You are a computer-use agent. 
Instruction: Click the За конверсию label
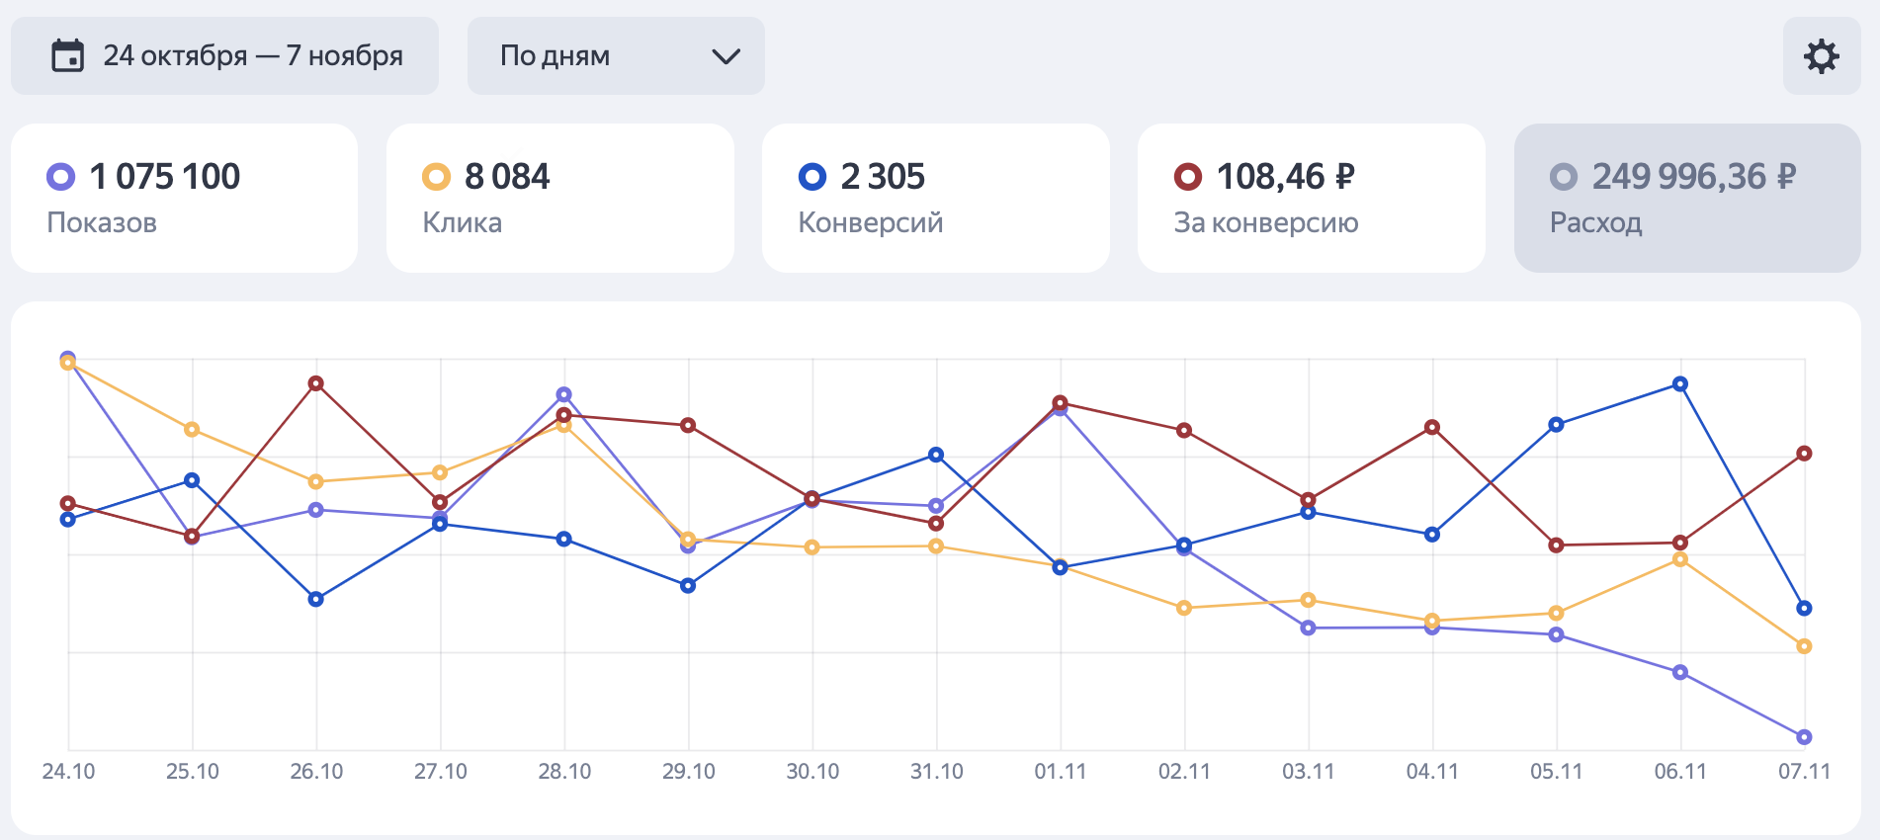click(1266, 223)
